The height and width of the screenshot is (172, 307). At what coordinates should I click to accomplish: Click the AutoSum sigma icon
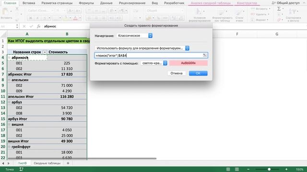[x=279, y=9]
